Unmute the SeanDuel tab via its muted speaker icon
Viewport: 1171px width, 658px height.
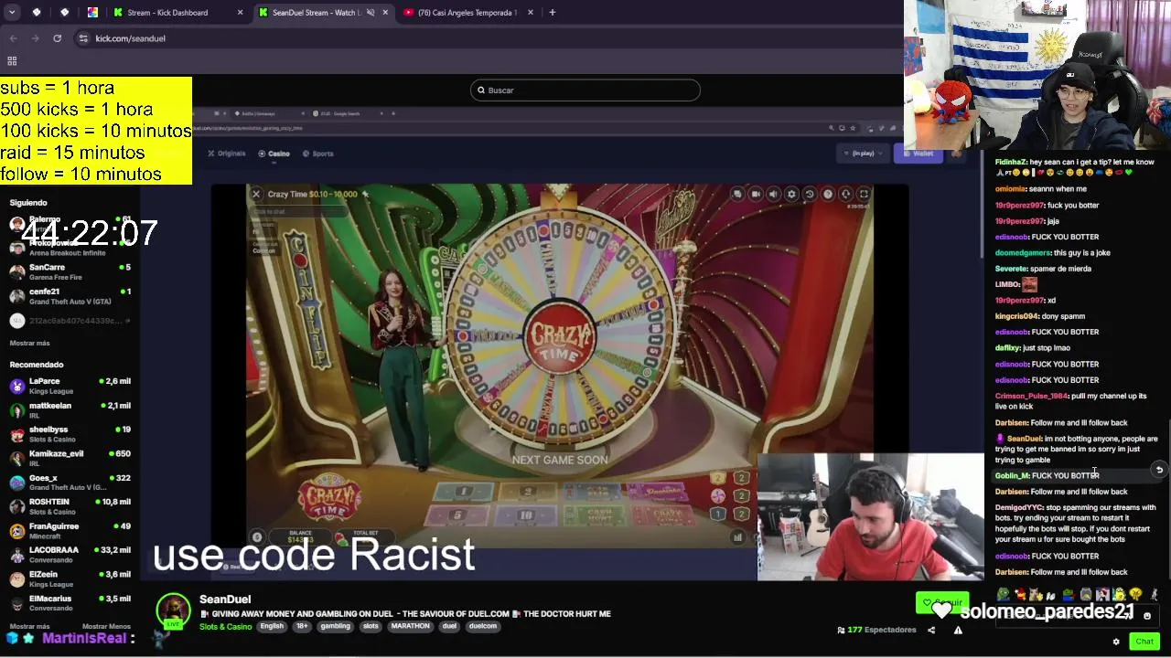pos(371,13)
